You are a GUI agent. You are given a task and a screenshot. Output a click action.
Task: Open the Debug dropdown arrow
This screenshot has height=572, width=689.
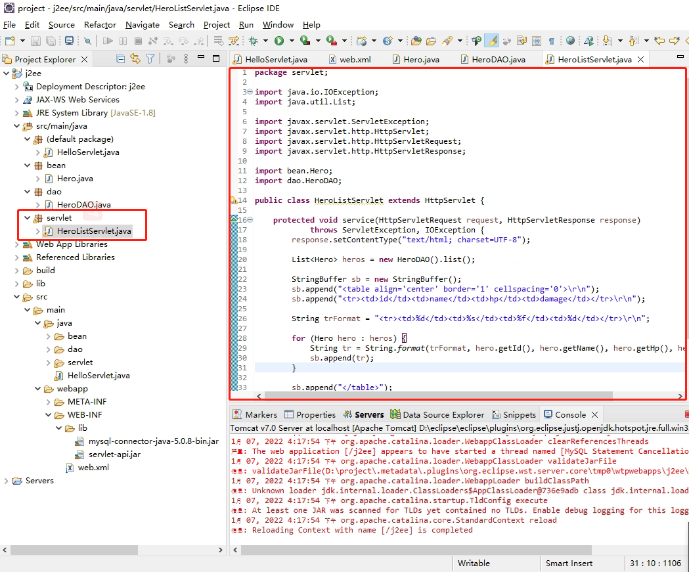265,41
